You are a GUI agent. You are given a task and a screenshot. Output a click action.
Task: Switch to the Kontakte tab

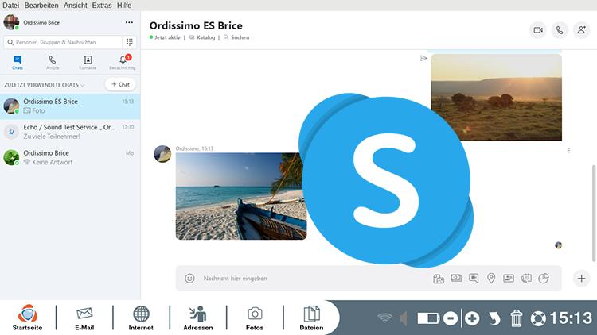point(88,62)
